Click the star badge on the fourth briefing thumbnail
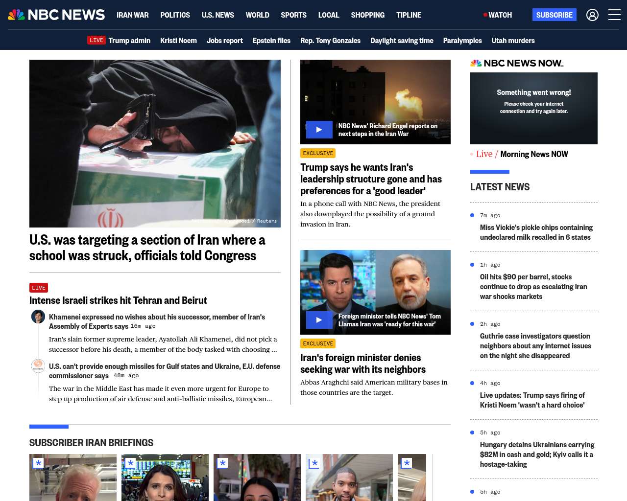 (x=314, y=463)
